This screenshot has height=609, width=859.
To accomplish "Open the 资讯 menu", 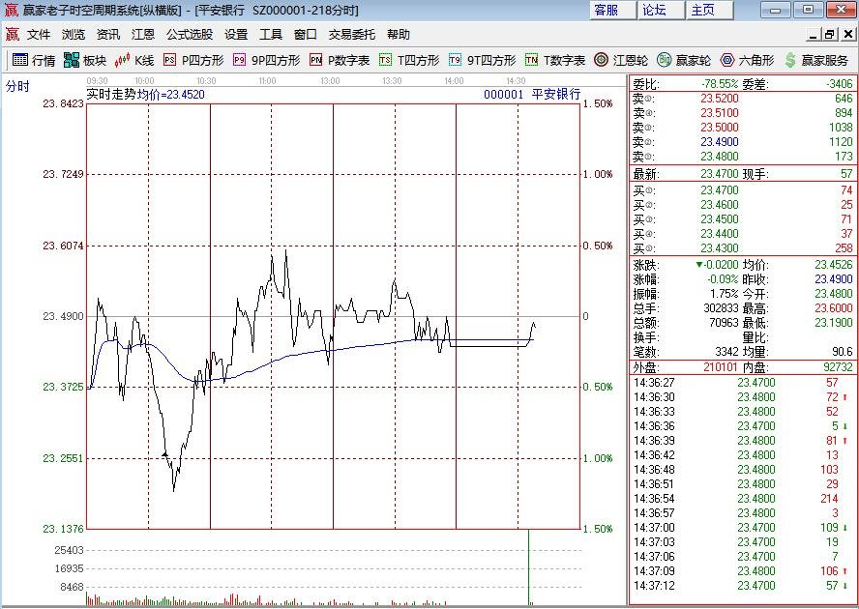I will tap(108, 35).
